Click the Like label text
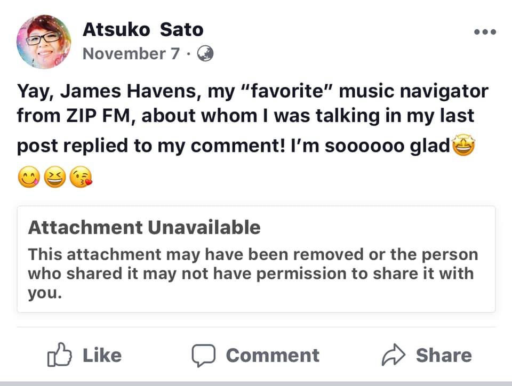 (x=102, y=356)
